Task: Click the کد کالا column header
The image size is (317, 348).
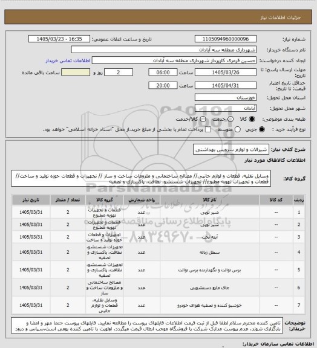Action: point(276,200)
